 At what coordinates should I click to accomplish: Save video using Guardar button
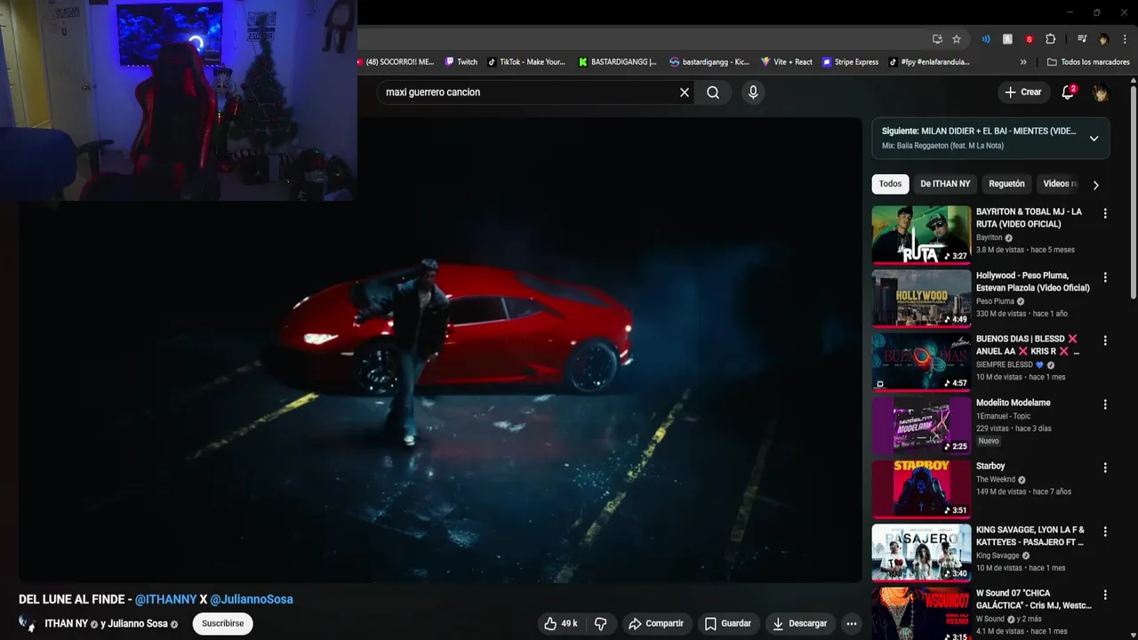pos(728,624)
